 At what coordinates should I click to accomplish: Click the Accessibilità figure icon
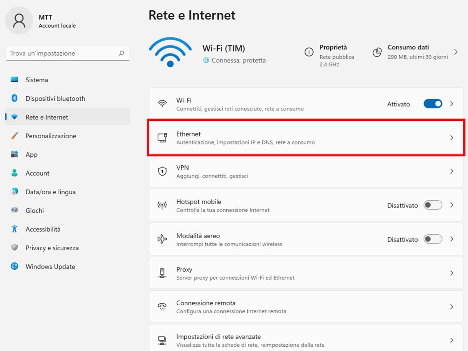(x=15, y=229)
